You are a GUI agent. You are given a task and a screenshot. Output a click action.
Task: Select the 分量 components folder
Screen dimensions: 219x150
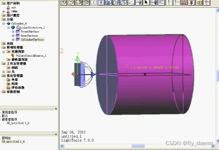point(10,19)
